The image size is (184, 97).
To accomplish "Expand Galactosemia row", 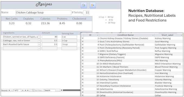I will click(83, 89).
